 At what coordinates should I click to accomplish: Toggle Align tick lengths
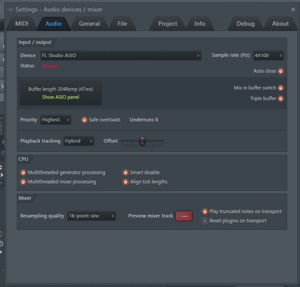126,182
